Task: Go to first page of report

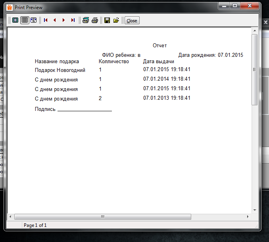Action: tap(46, 20)
